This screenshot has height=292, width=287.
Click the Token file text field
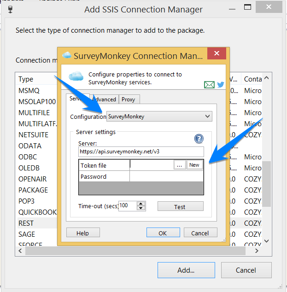(152, 165)
